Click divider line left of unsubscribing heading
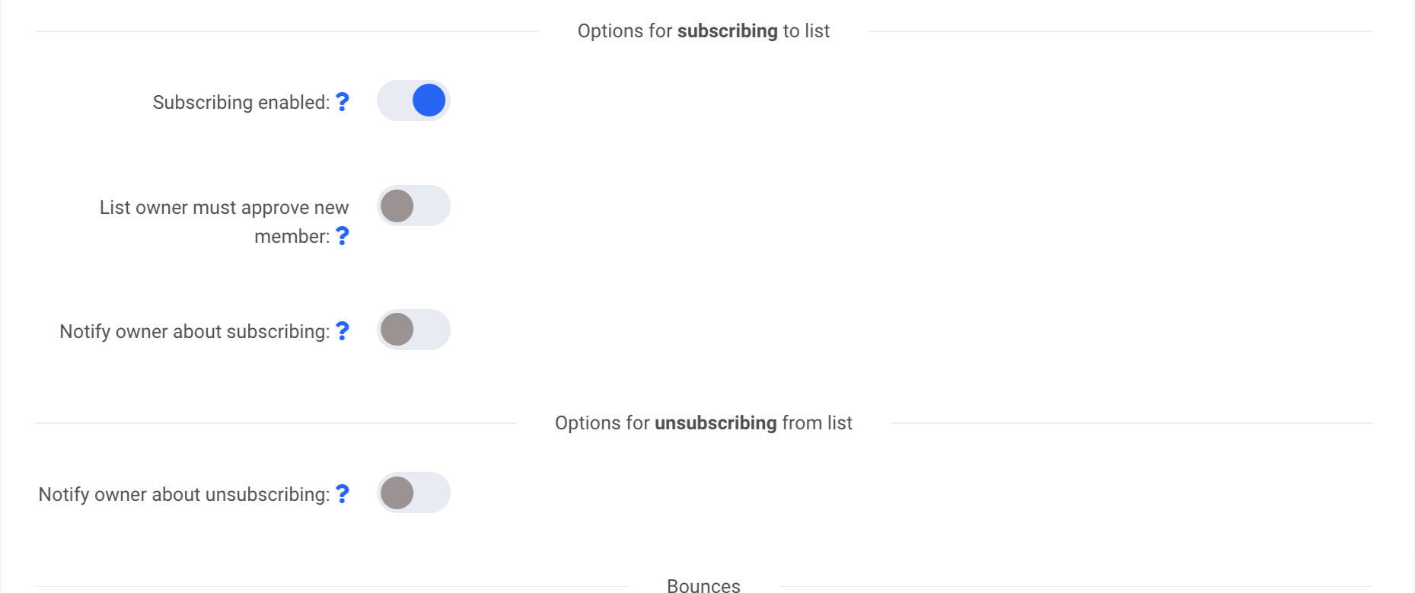Screen dimensions: 1415x593 point(276,423)
